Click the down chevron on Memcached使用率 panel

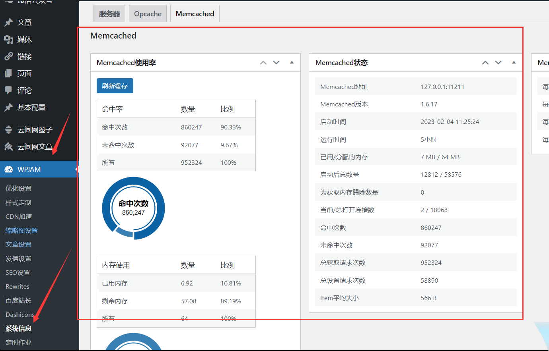click(x=276, y=62)
